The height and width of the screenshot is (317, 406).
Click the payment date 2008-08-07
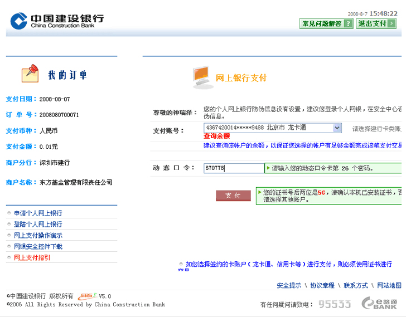55,99
